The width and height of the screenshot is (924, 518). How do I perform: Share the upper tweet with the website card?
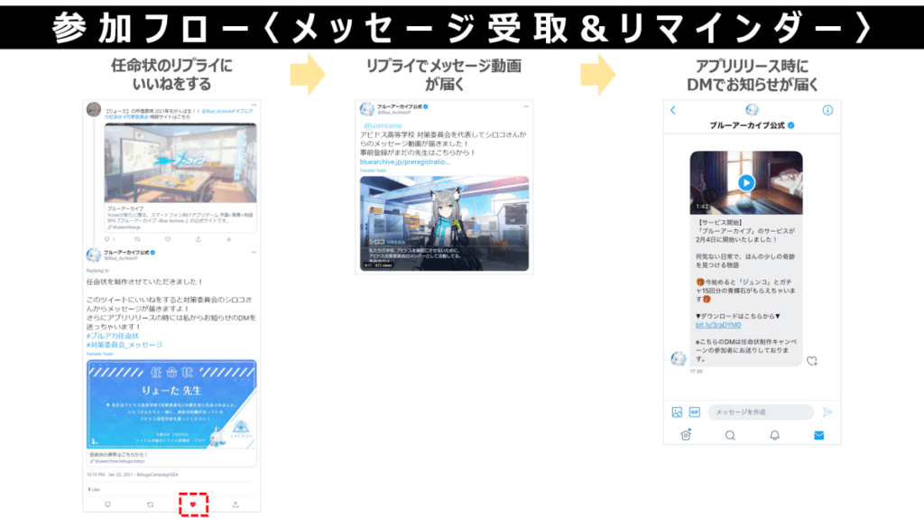198,238
